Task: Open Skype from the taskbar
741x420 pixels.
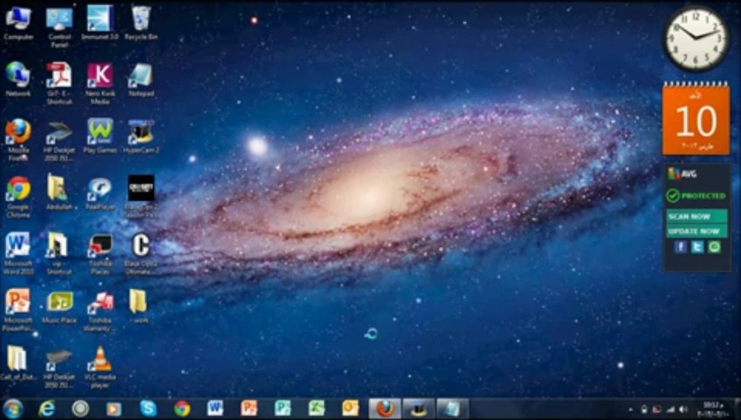Action: (x=148, y=408)
